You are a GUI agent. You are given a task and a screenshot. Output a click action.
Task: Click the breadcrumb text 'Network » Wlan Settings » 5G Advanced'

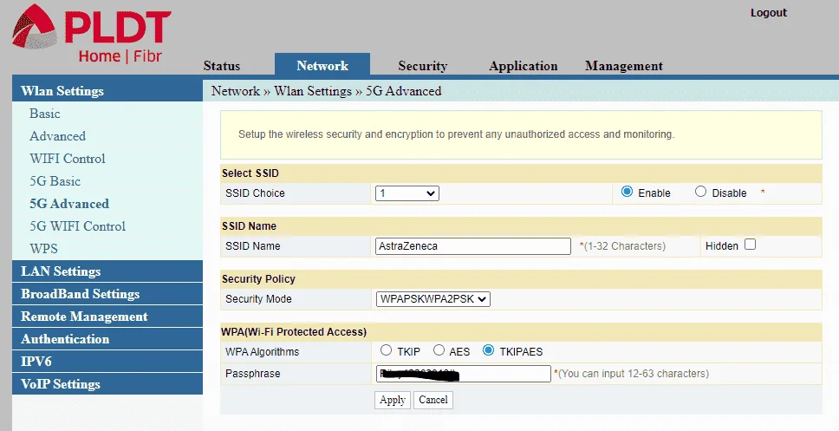327,91
